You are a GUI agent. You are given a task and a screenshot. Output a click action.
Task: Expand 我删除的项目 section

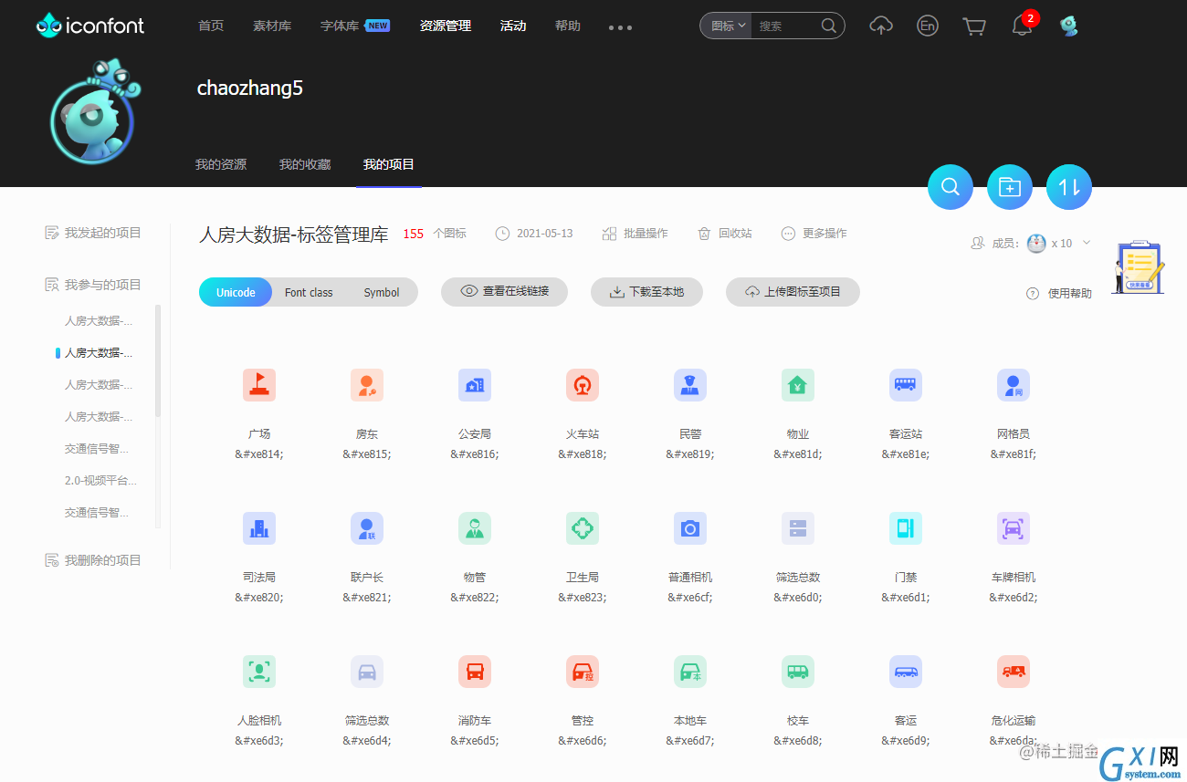[93, 560]
